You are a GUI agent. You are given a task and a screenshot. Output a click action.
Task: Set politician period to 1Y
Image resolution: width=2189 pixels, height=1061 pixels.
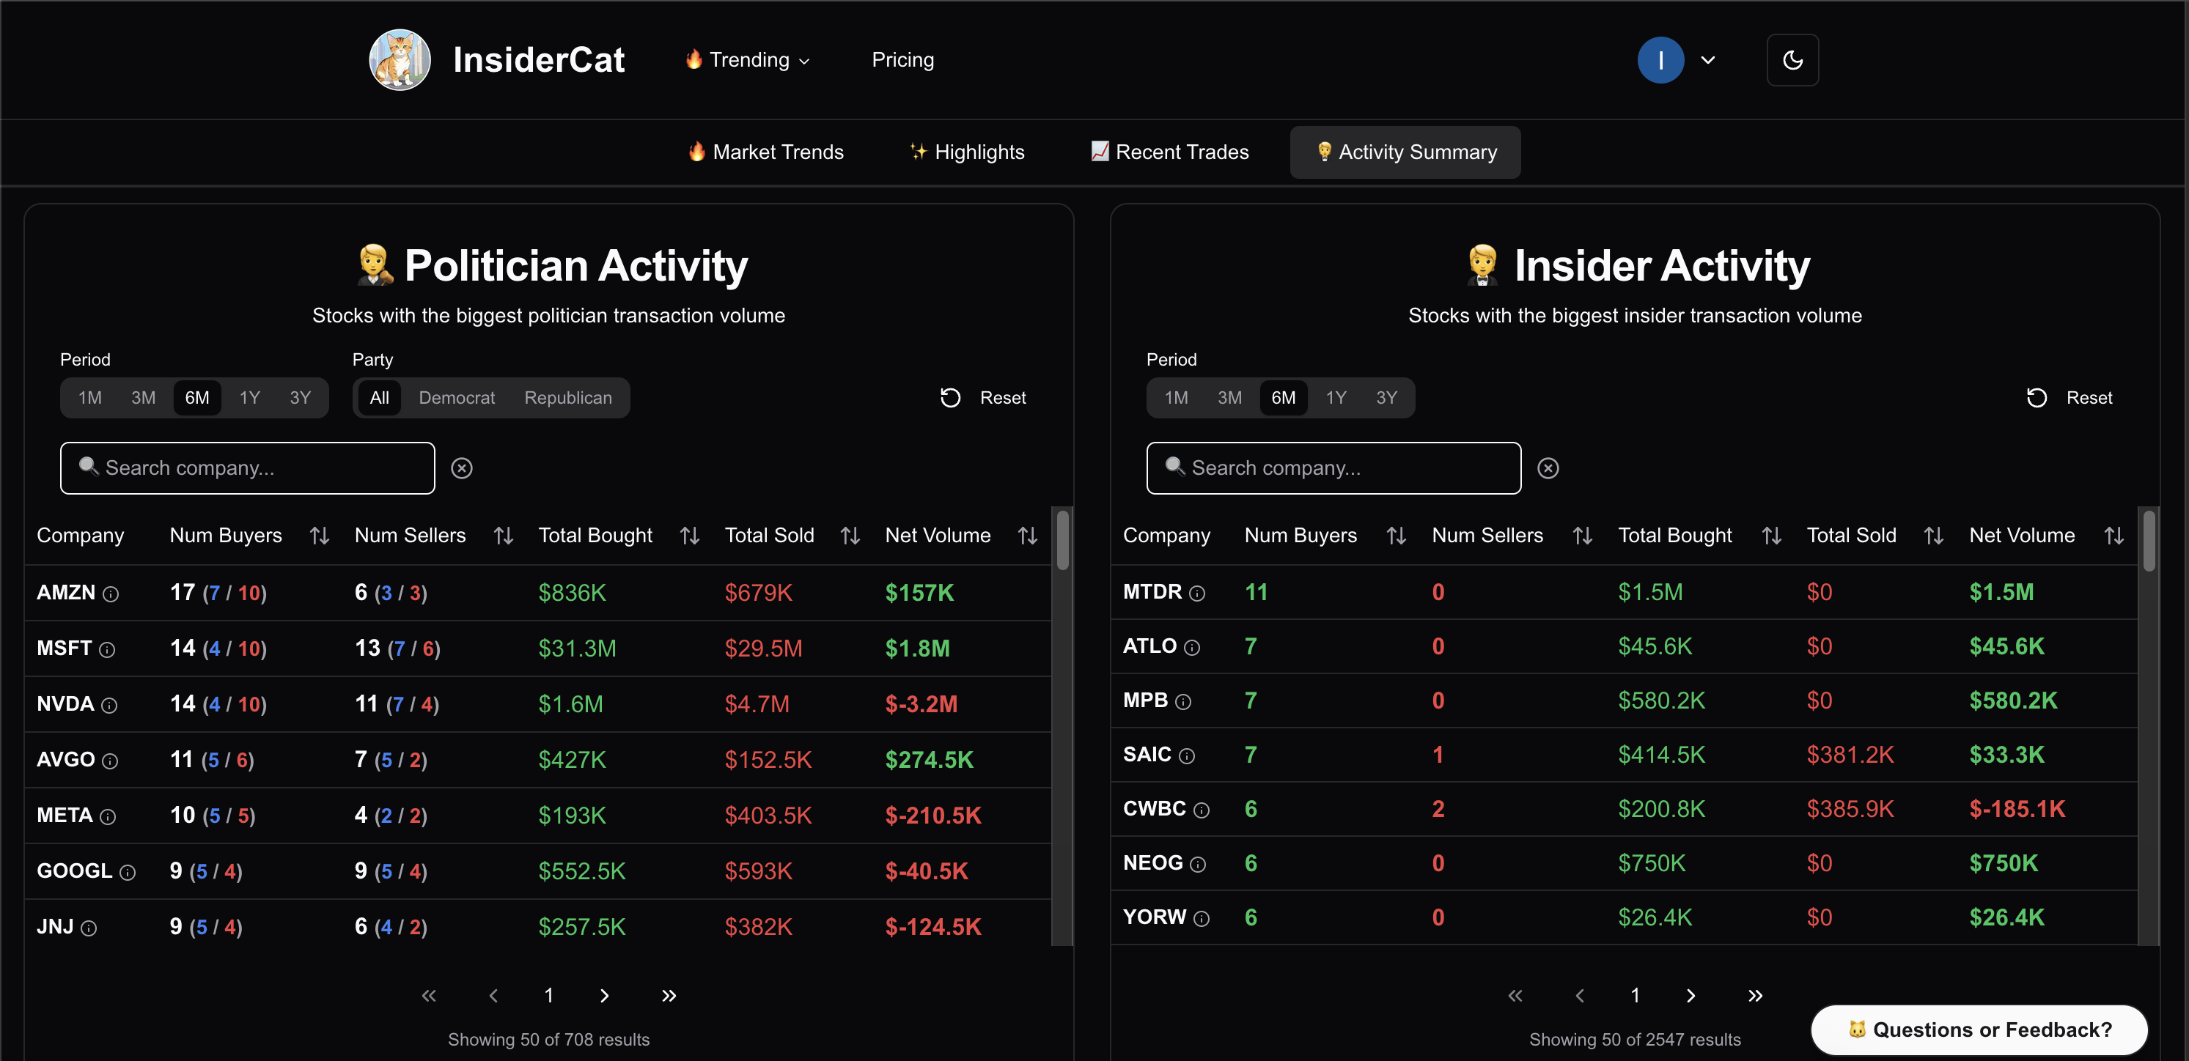pyautogui.click(x=249, y=398)
